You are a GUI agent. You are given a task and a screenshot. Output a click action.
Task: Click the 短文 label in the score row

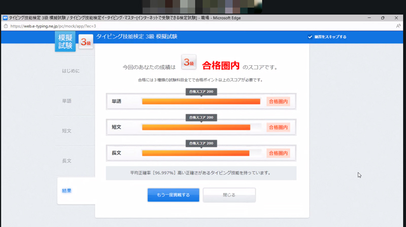coord(117,127)
